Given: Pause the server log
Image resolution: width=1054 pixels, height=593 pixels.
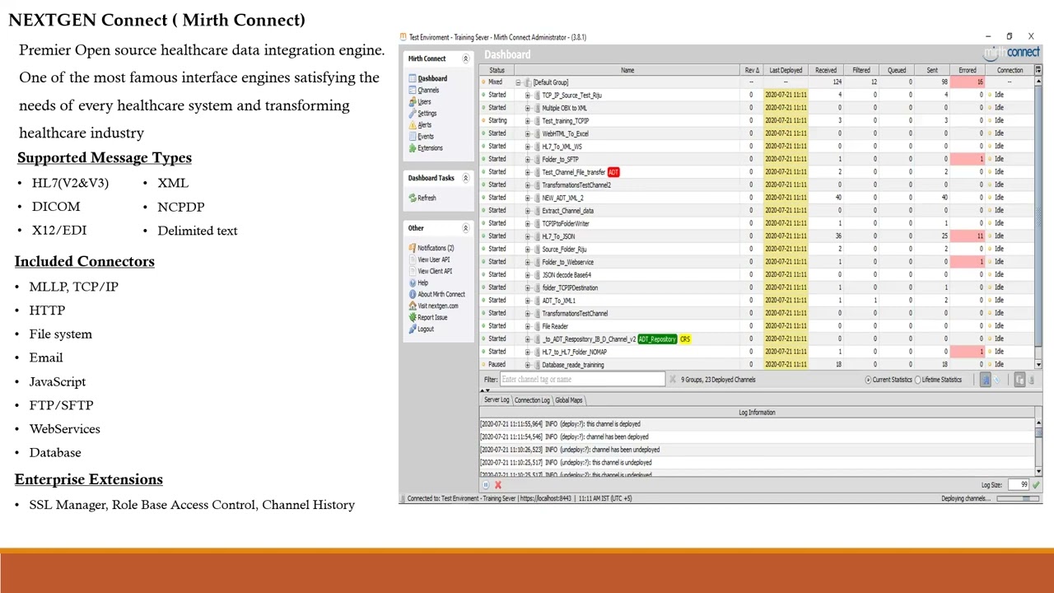Looking at the screenshot, I should (x=486, y=485).
